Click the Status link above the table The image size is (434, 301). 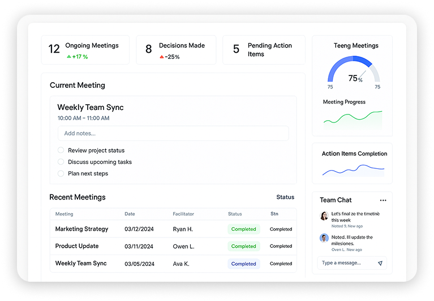point(285,197)
